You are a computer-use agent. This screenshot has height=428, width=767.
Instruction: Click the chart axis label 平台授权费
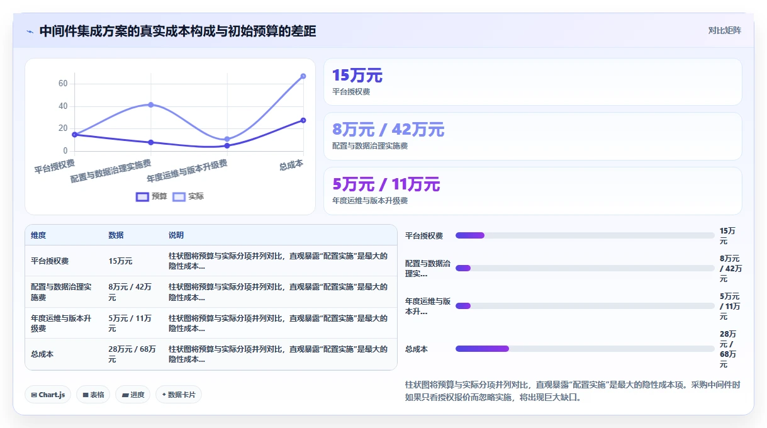click(x=55, y=166)
